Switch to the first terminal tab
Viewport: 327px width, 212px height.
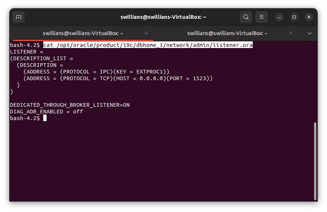[x=81, y=33]
